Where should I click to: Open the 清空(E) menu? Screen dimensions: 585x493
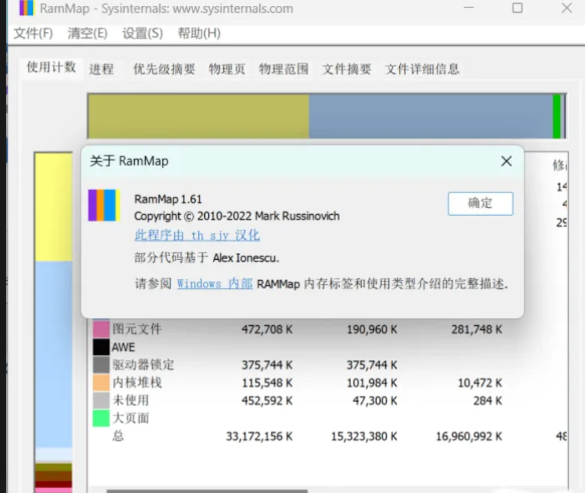click(x=88, y=34)
